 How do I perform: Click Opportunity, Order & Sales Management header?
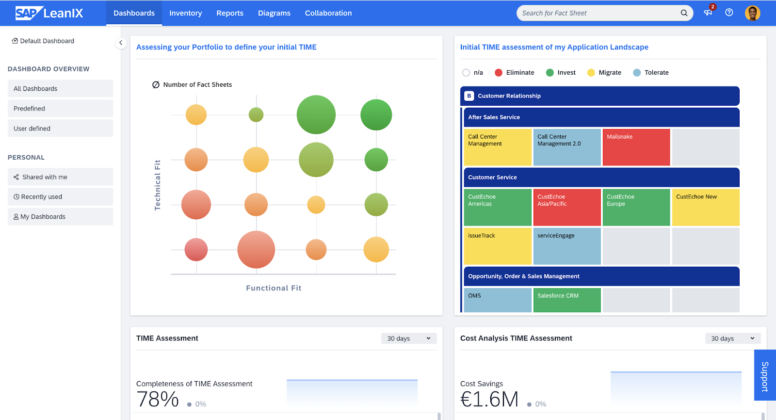coord(601,276)
